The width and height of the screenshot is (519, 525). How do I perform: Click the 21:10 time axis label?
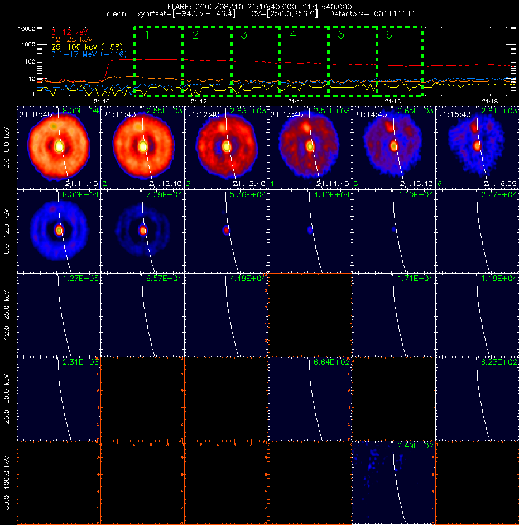tap(102, 101)
